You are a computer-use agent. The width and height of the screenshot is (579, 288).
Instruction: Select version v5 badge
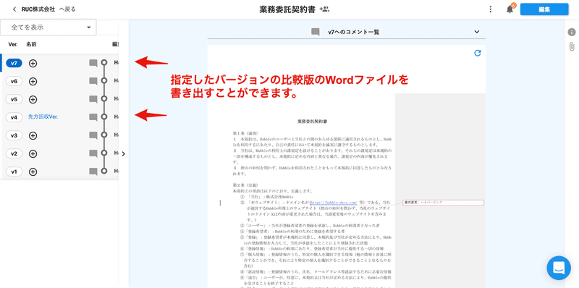(x=14, y=99)
